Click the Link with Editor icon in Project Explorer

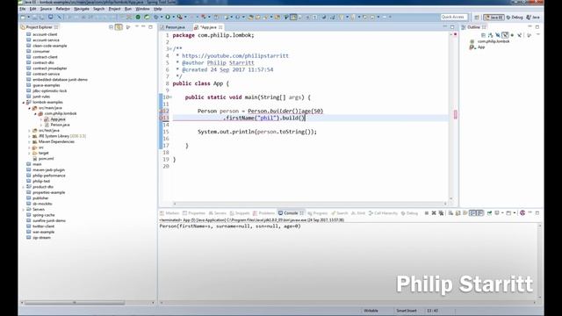[119, 27]
